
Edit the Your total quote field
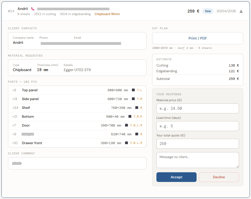(x=197, y=144)
